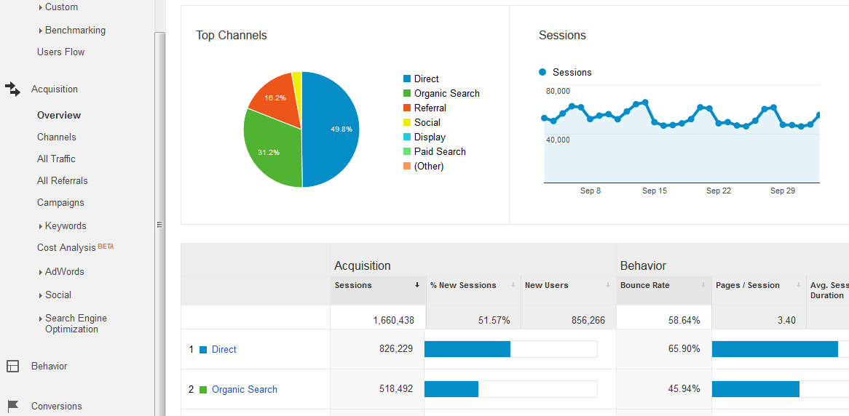Click the Sep 15 data point area on chart
Screen dimensions: 849x416
654,125
